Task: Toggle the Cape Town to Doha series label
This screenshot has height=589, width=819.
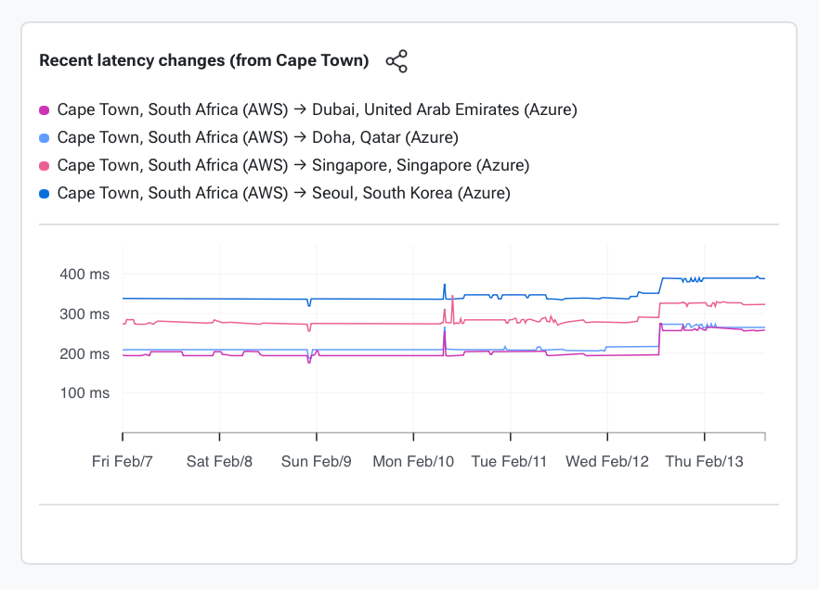Action: tap(257, 137)
